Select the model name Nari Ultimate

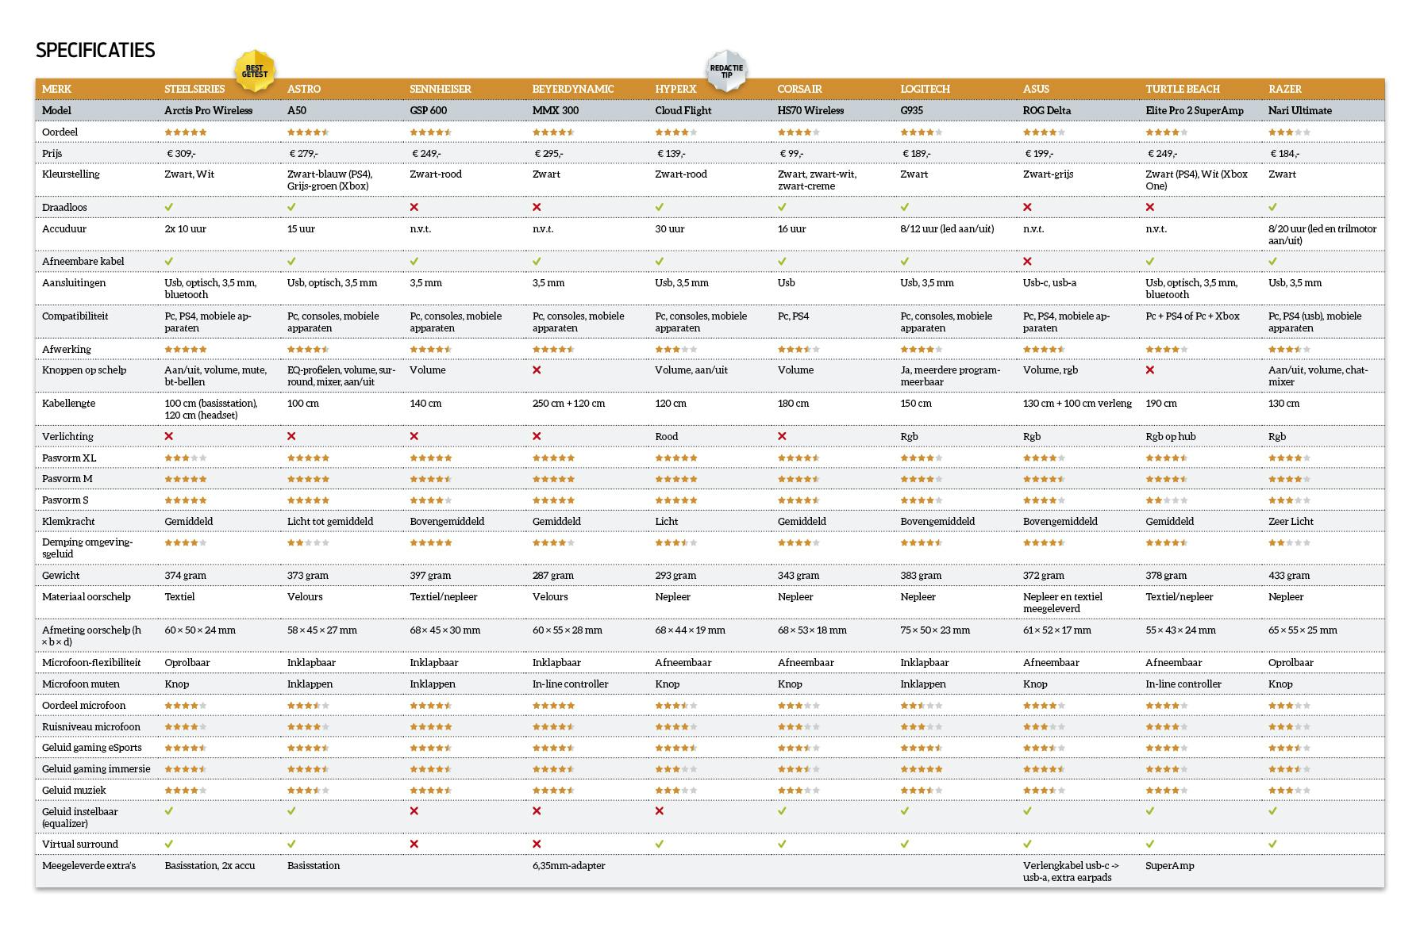click(x=1300, y=110)
